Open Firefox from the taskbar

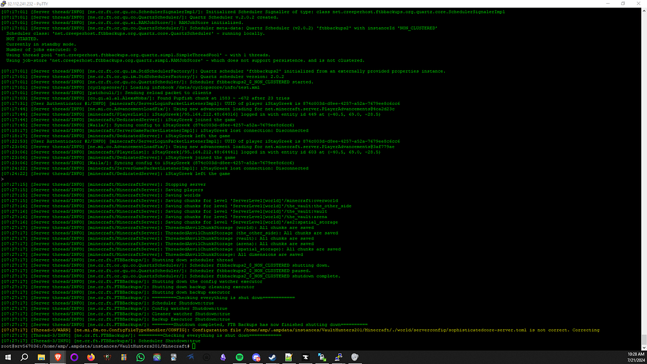(90, 357)
